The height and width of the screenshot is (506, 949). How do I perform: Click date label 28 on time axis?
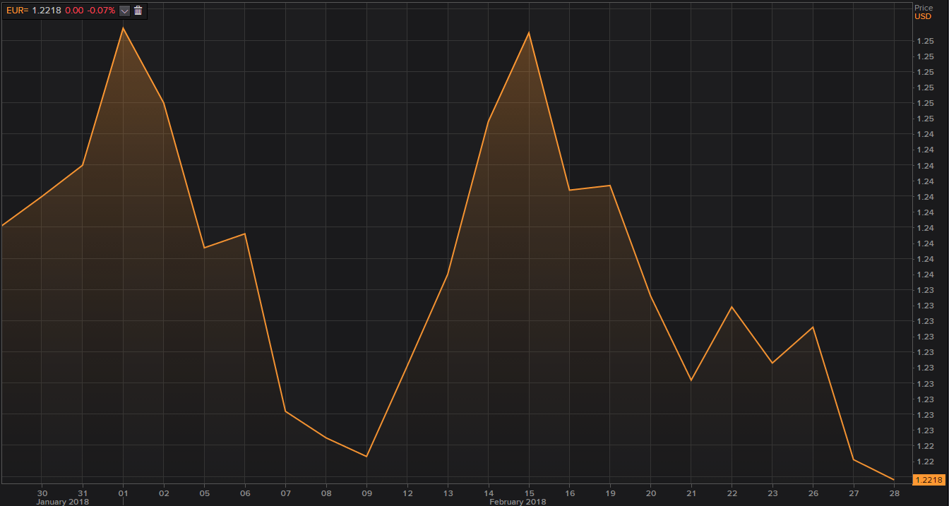pyautogui.click(x=894, y=493)
